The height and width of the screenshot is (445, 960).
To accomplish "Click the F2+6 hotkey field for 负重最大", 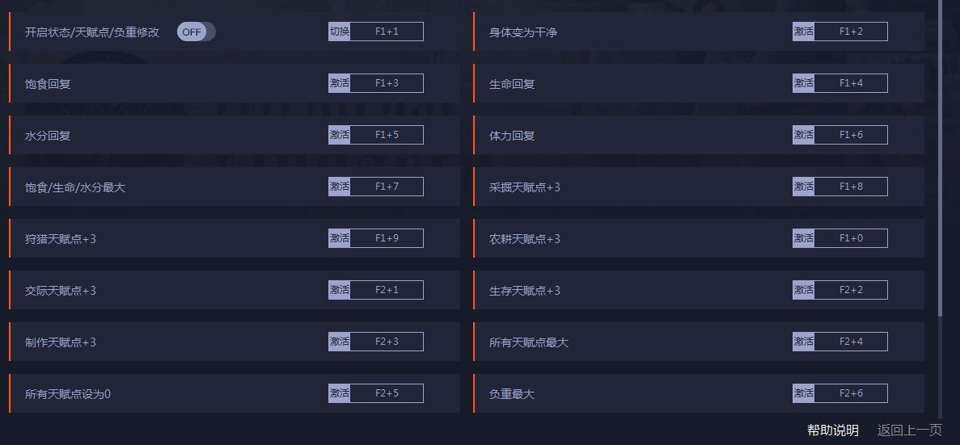I will (x=851, y=393).
